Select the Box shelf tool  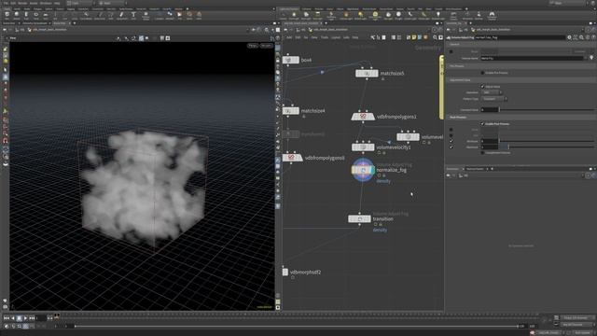(7, 15)
